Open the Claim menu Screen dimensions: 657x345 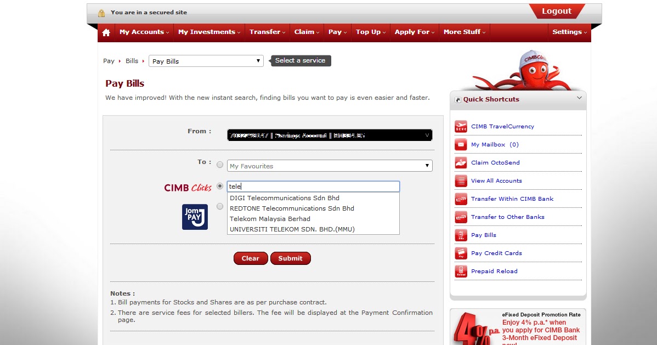point(307,32)
